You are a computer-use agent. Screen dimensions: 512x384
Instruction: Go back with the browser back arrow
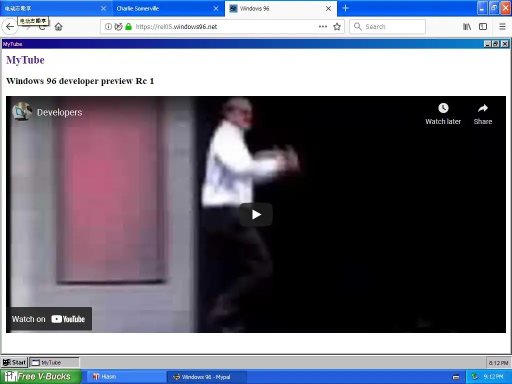click(x=10, y=27)
